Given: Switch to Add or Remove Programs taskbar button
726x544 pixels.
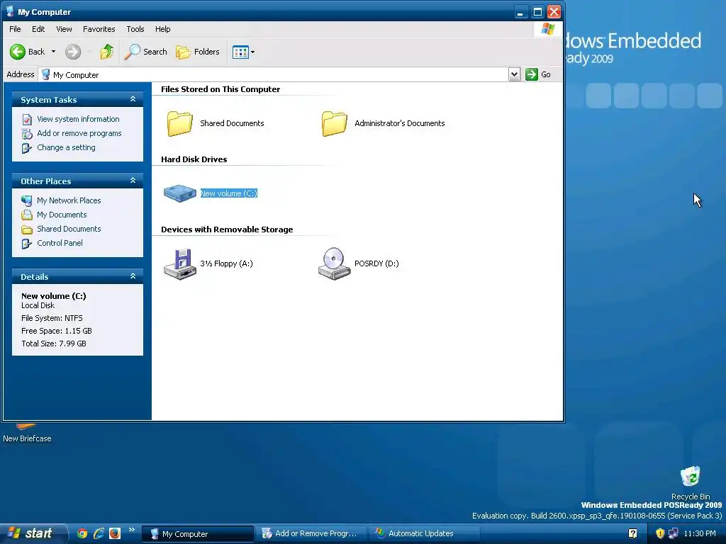Looking at the screenshot, I should pos(312,534).
